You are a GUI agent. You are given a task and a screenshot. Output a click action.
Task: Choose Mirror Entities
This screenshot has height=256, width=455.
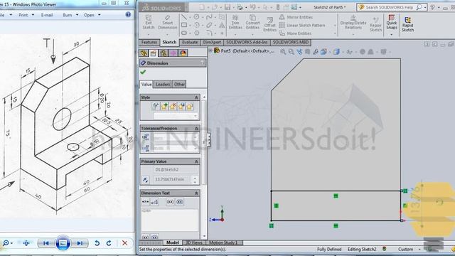click(296, 17)
